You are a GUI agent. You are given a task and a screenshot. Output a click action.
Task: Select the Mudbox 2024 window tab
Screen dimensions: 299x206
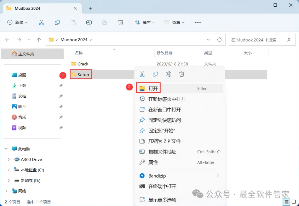[43, 8]
